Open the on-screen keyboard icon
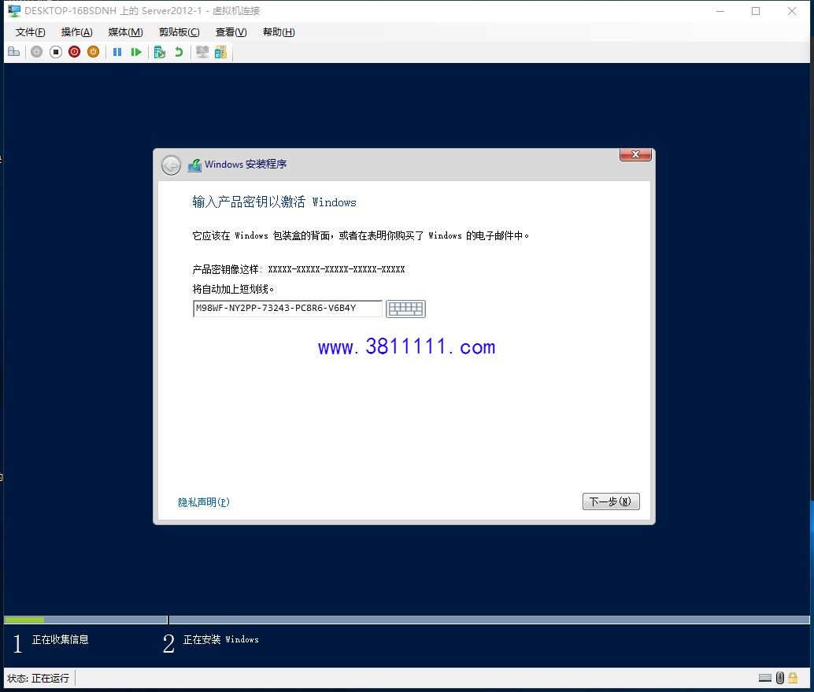The width and height of the screenshot is (814, 692). 405,309
